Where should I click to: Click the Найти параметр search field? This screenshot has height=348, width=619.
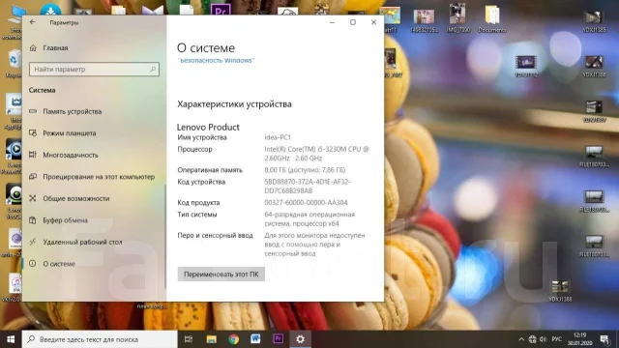[x=94, y=69]
